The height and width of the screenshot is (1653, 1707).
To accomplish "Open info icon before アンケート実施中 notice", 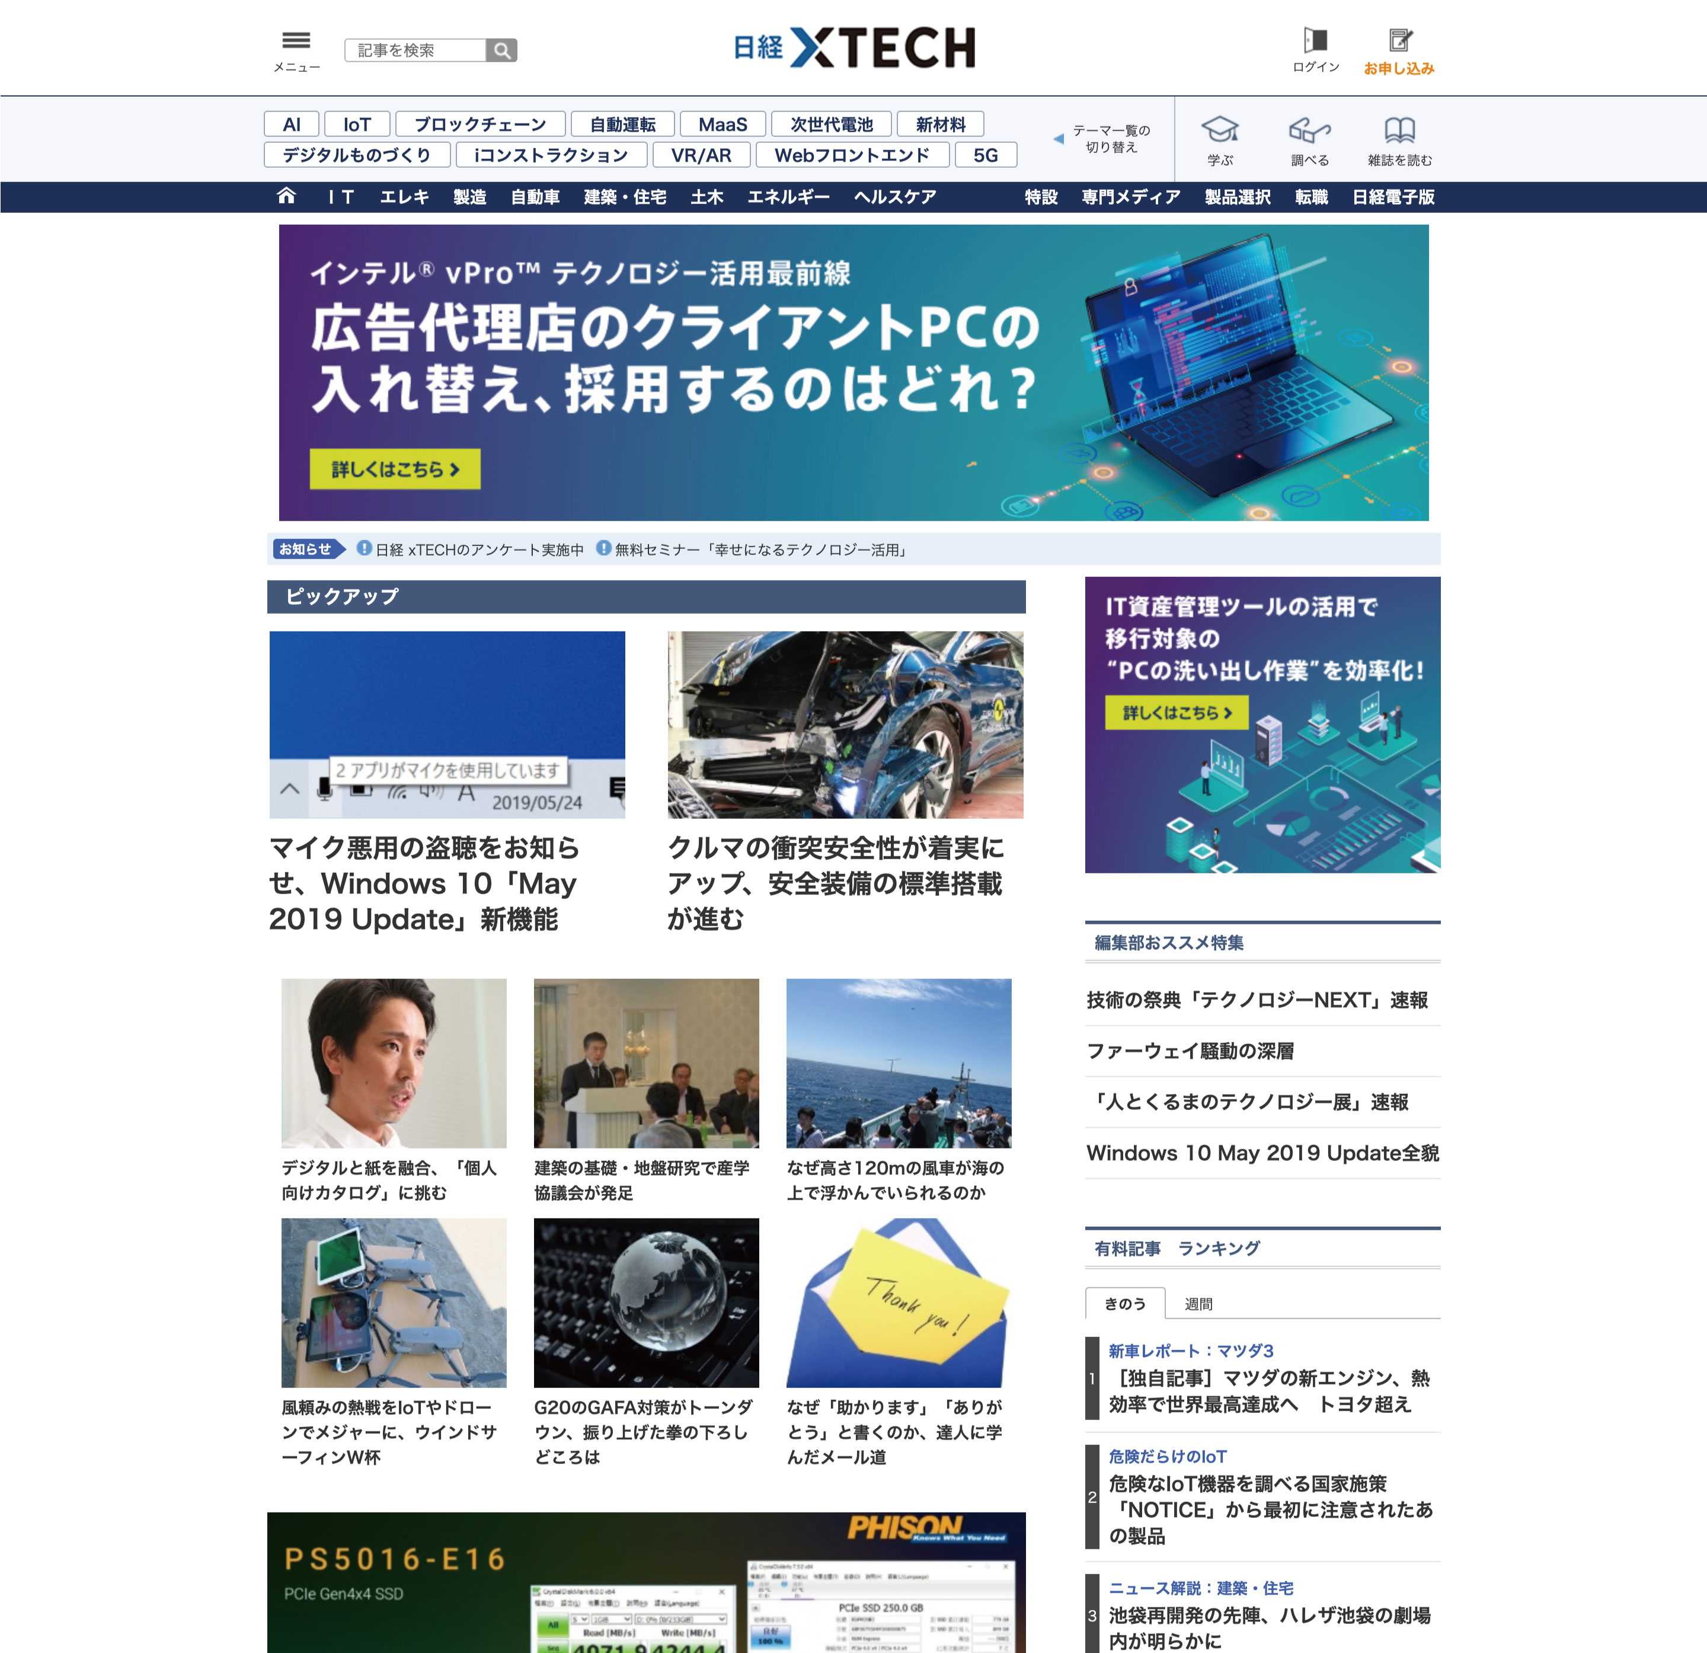I will point(364,548).
